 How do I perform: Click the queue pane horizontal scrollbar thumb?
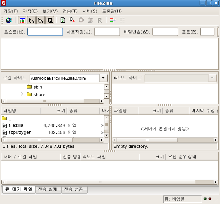[100, 182]
